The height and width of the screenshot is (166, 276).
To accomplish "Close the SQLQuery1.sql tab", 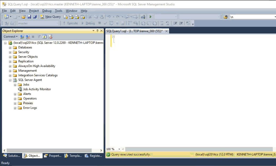I will pos(166,31).
